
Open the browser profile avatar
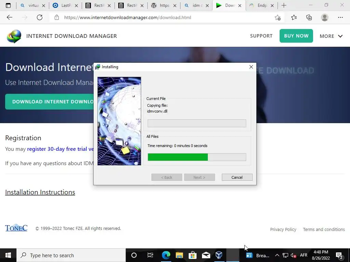tap(325, 17)
